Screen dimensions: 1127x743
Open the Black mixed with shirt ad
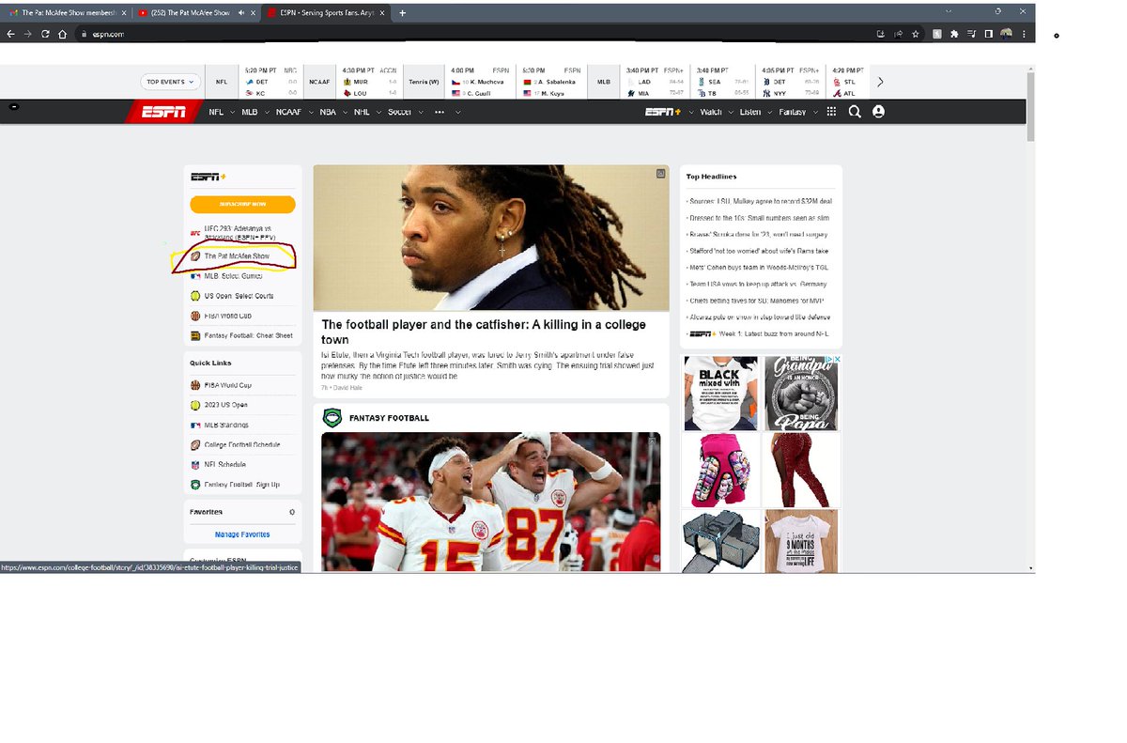[x=720, y=393]
